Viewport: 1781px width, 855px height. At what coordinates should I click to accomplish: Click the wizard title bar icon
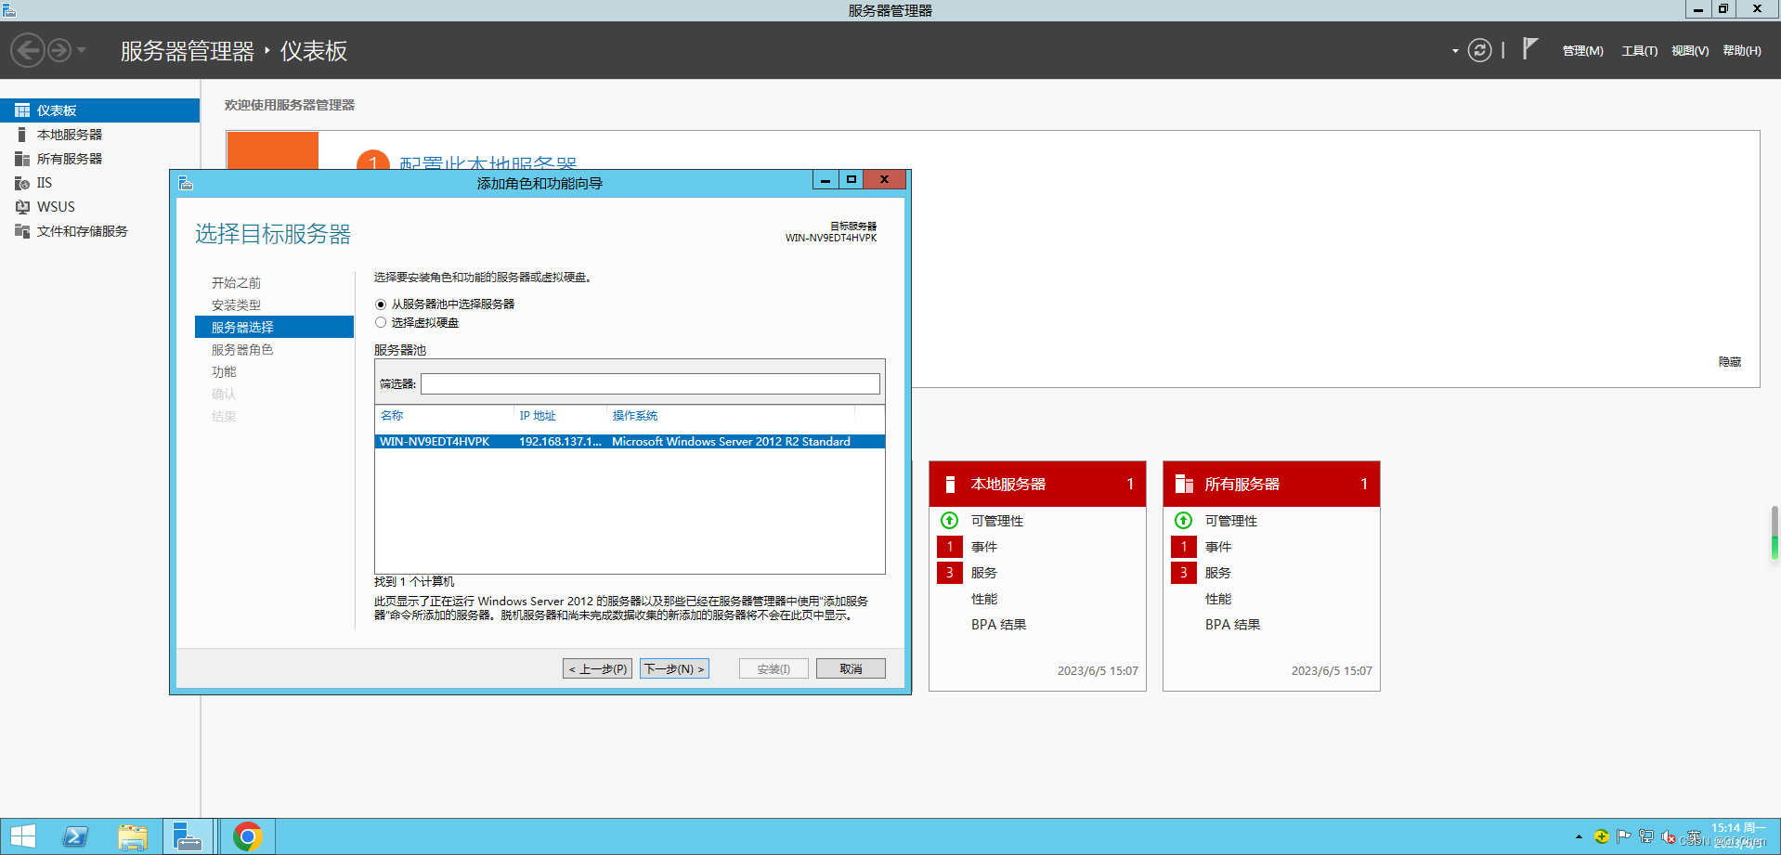186,183
